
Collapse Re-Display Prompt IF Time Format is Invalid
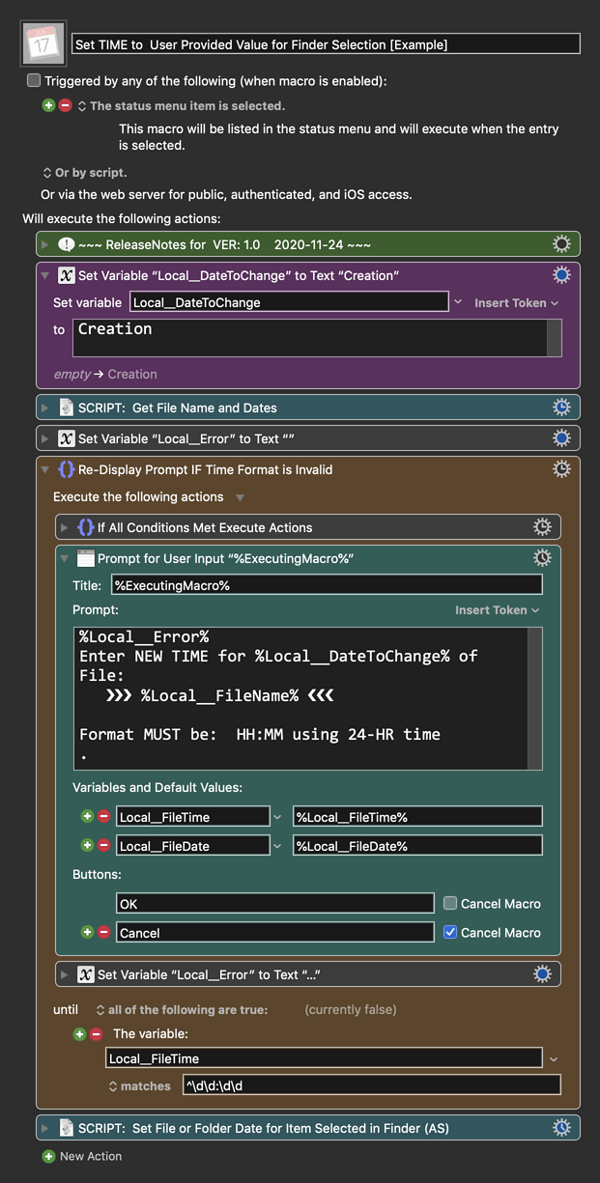44,469
